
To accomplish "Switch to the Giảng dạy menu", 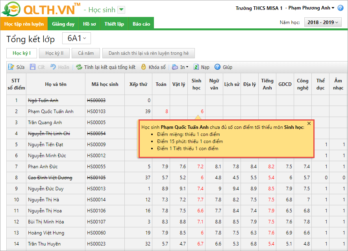I will [x=63, y=24].
